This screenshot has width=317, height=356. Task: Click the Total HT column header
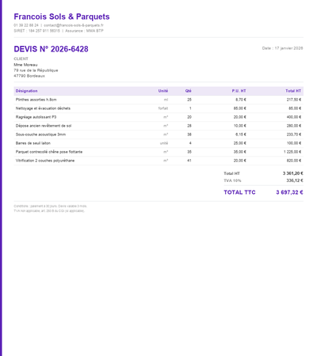point(293,91)
